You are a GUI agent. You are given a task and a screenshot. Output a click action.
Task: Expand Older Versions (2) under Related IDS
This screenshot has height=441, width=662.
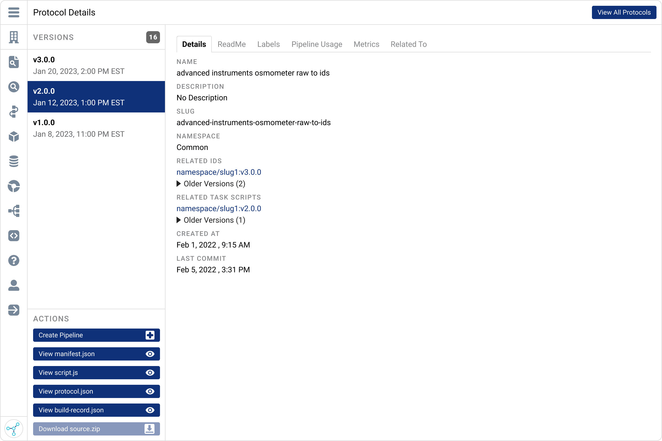coord(211,184)
